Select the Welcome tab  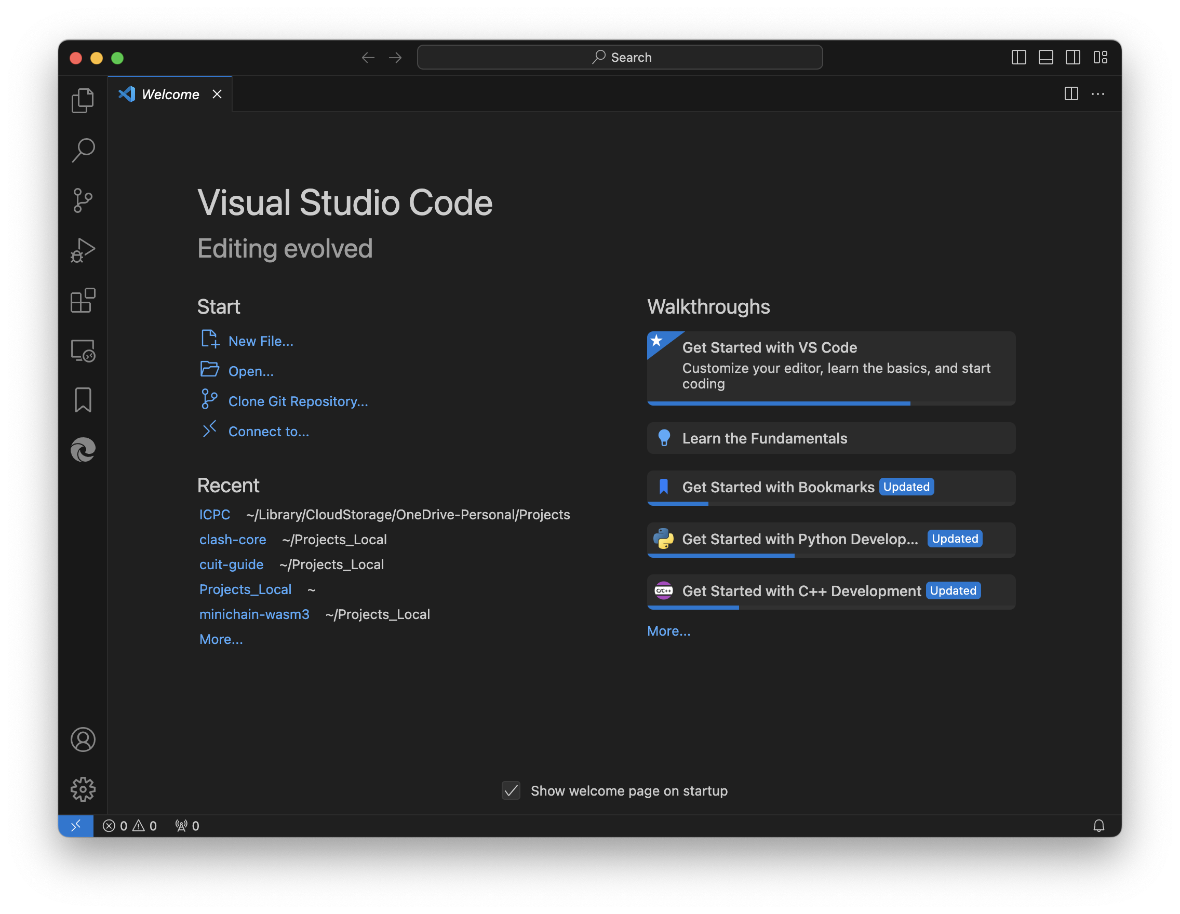170,95
